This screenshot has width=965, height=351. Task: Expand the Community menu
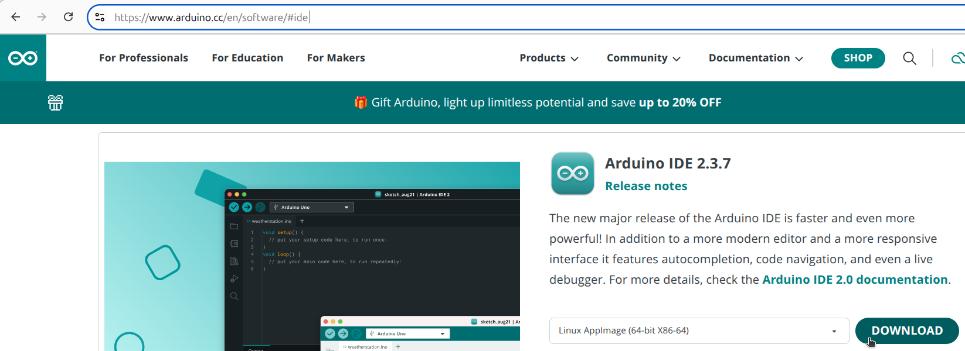click(x=643, y=58)
